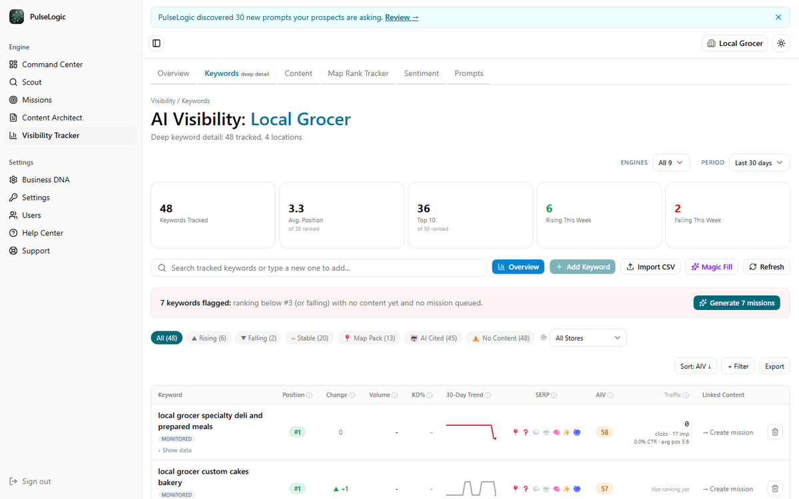Expand Show data for specialty deli keyword
This screenshot has height=499, width=799.
pyautogui.click(x=175, y=450)
